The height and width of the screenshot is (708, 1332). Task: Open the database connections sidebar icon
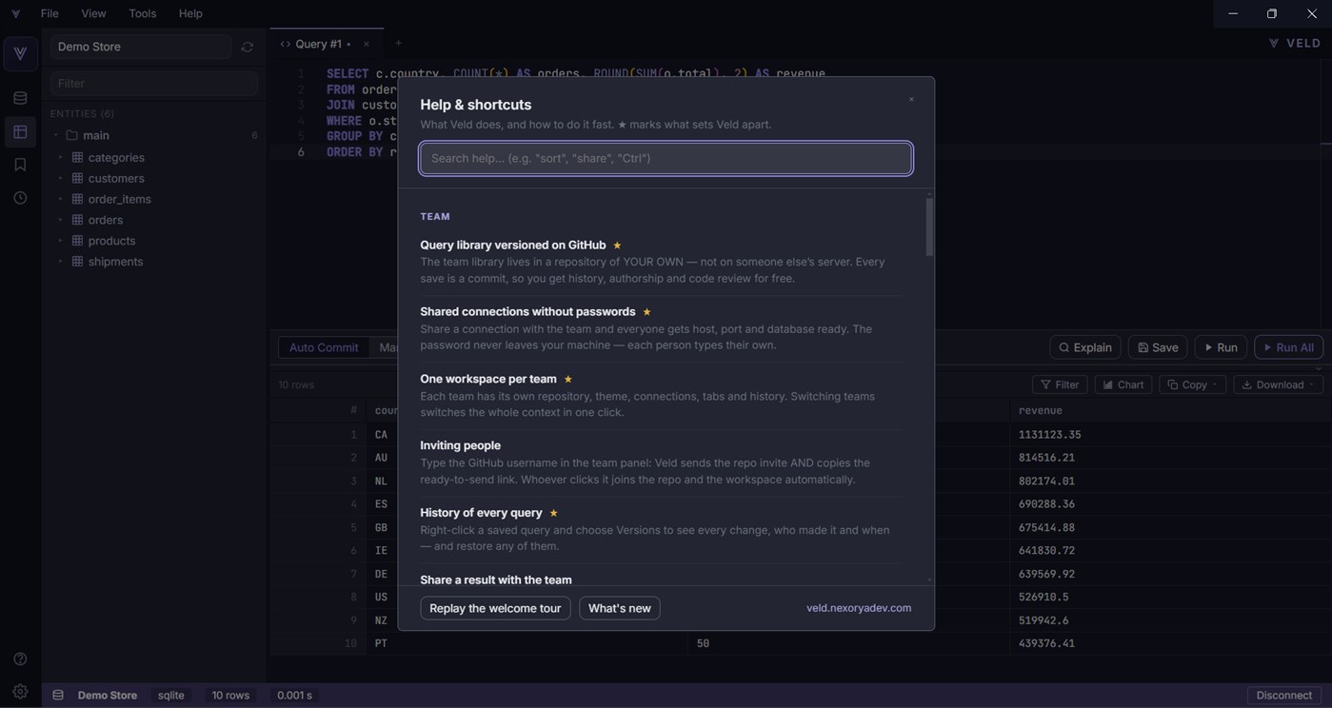(x=20, y=98)
